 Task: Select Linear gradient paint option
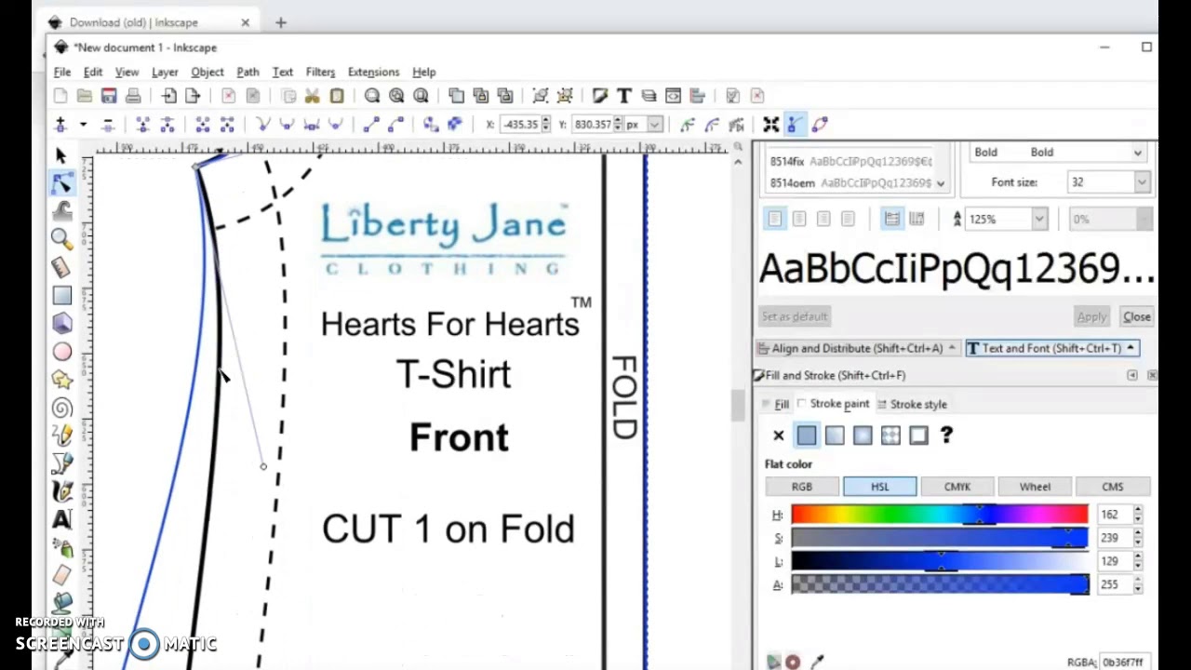tap(835, 435)
